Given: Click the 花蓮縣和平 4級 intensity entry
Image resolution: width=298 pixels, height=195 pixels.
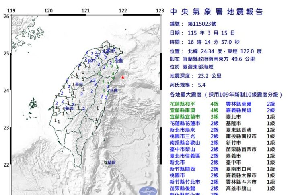Looking at the screenshot, I should 192,104.
